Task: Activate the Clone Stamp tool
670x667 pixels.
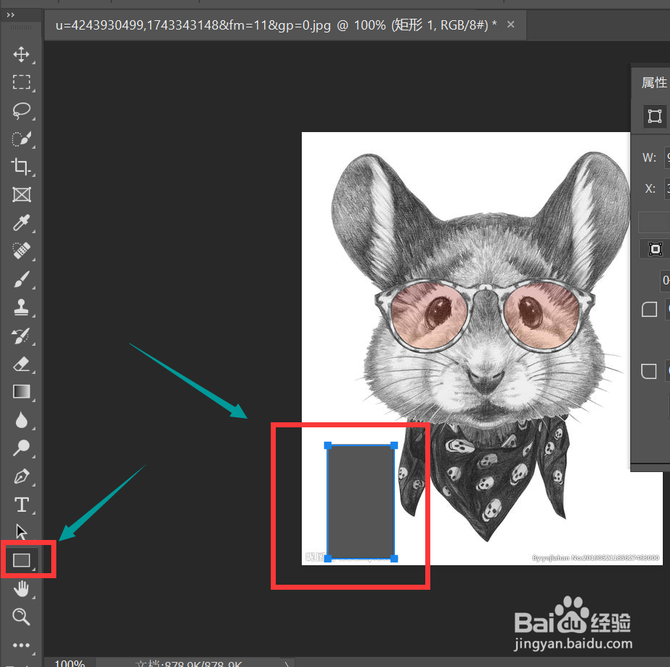Action: point(21,308)
